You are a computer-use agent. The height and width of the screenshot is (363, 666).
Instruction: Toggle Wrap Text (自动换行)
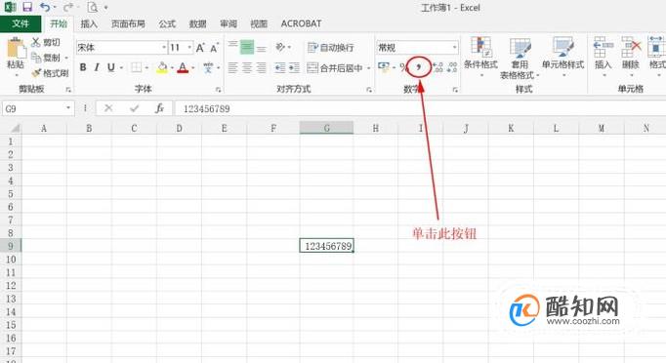[x=331, y=48]
